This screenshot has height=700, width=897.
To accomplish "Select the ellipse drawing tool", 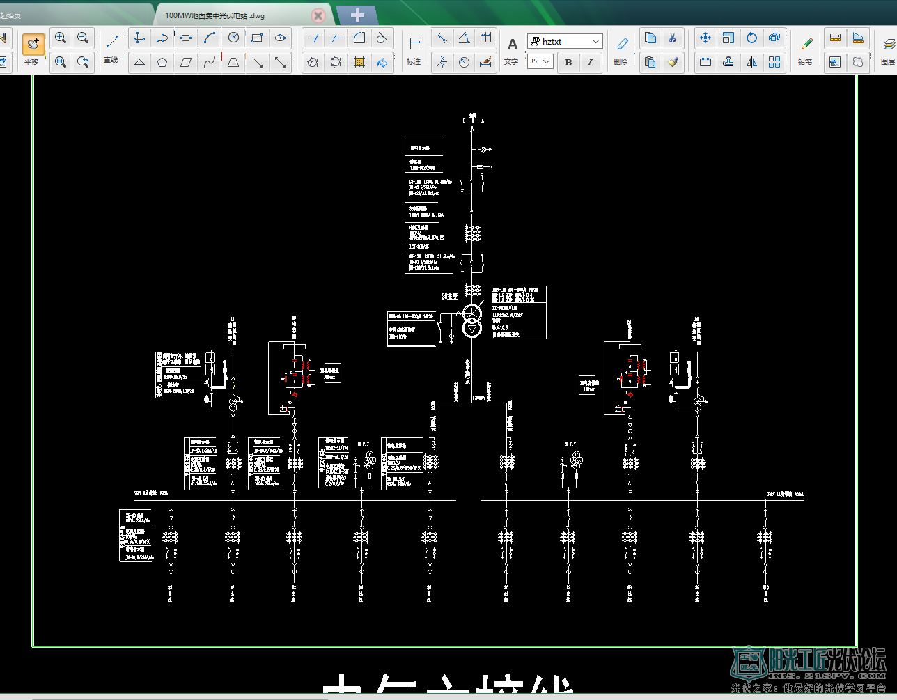I will click(280, 38).
